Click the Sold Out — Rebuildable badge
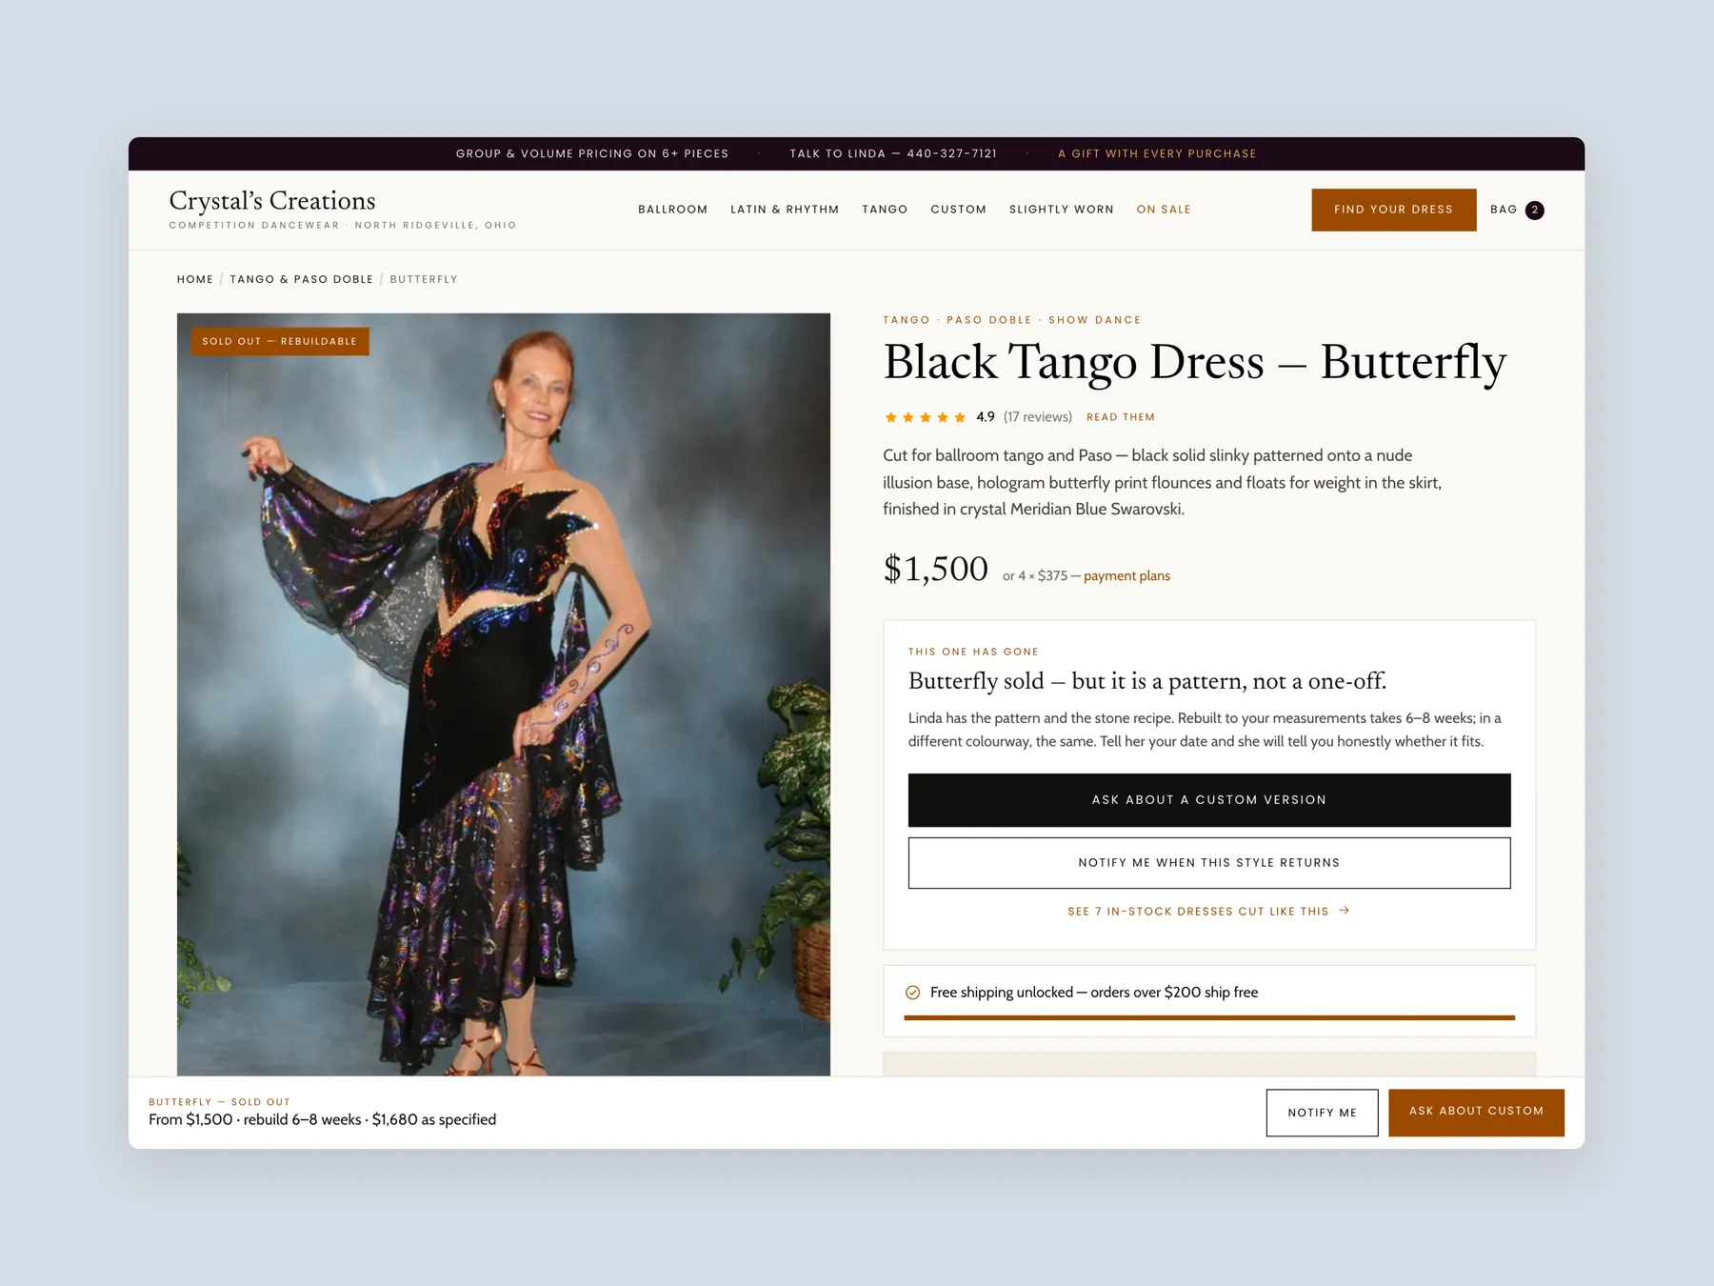The height and width of the screenshot is (1286, 1714). point(279,341)
